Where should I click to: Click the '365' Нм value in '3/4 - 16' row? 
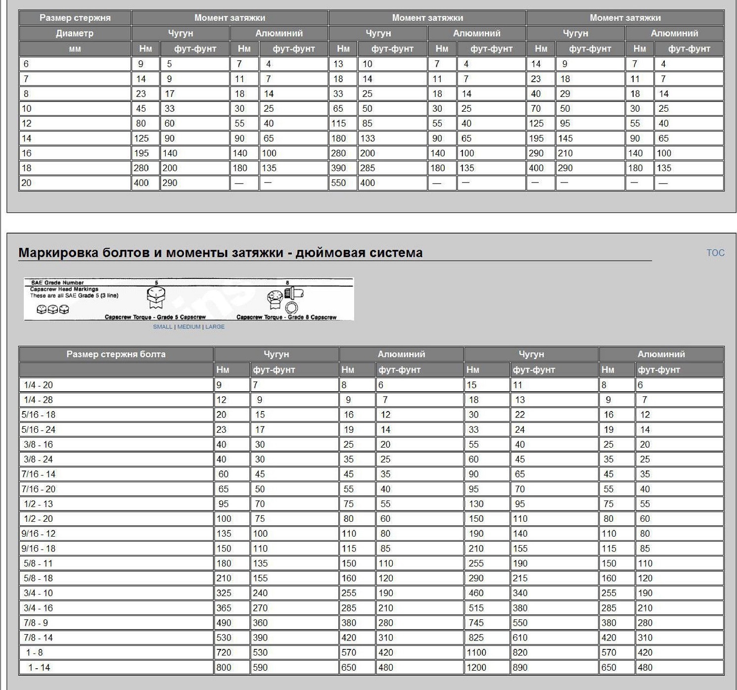tap(232, 608)
